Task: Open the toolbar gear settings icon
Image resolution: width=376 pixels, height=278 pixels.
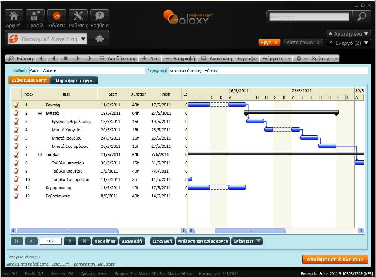Action: [299, 59]
